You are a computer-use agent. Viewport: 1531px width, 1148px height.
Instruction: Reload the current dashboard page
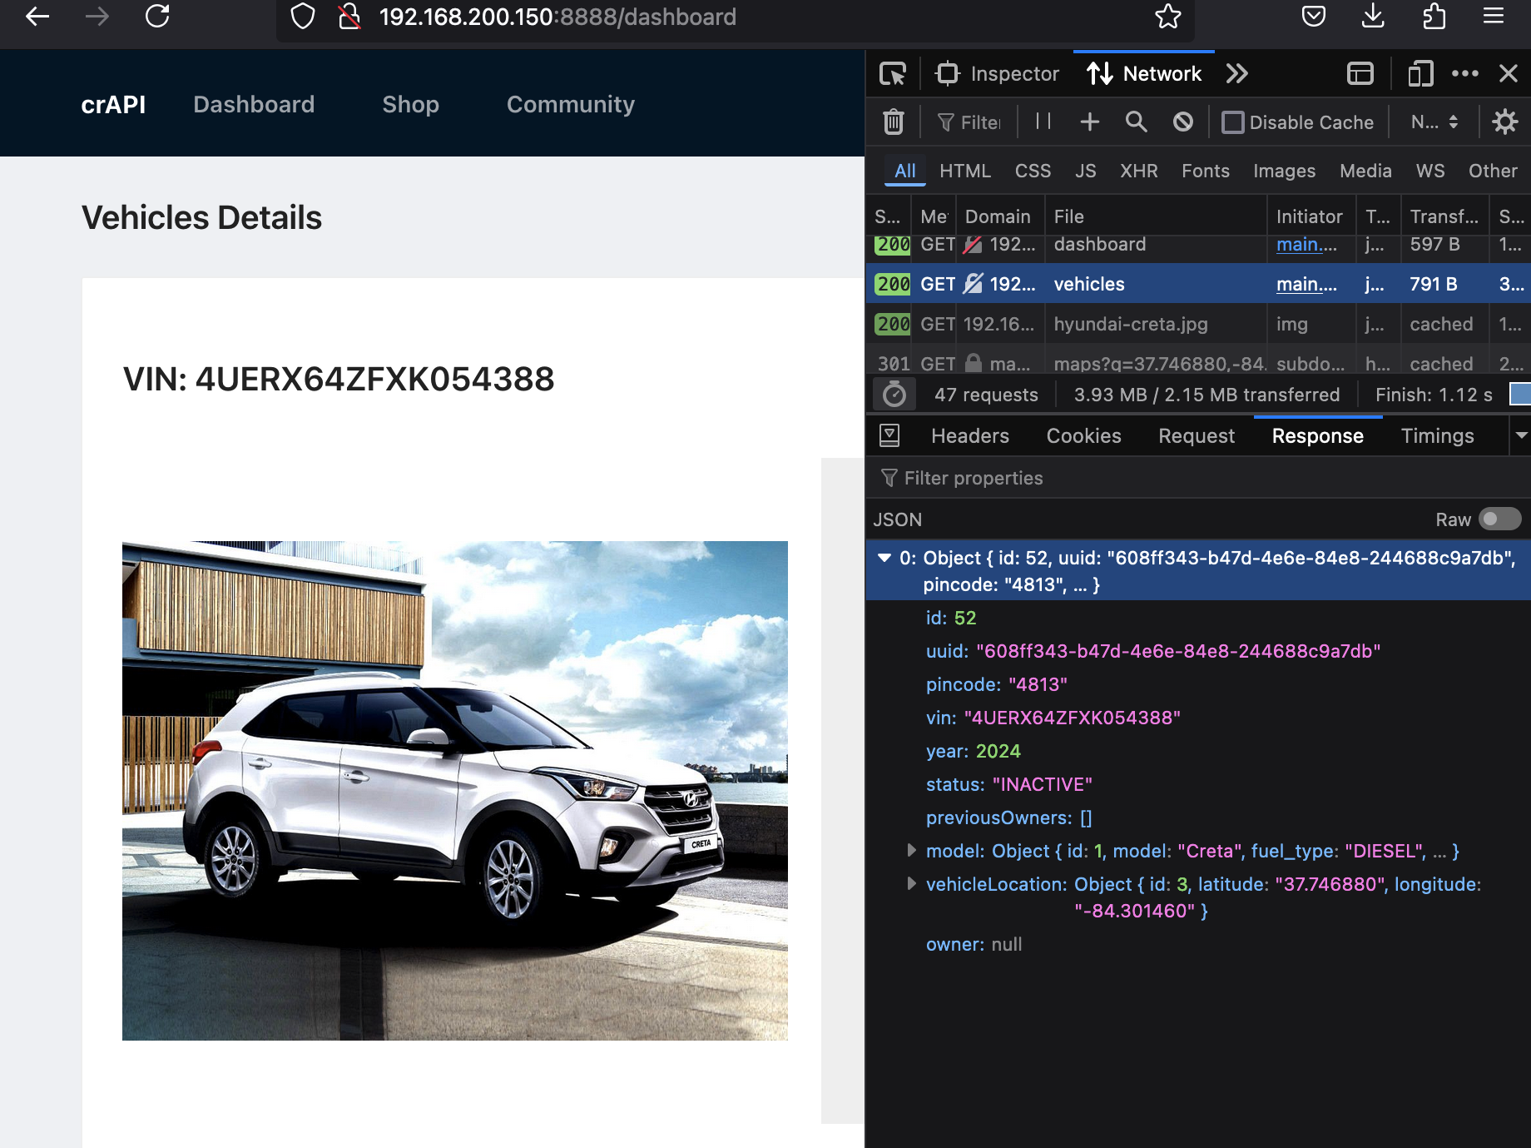[157, 17]
